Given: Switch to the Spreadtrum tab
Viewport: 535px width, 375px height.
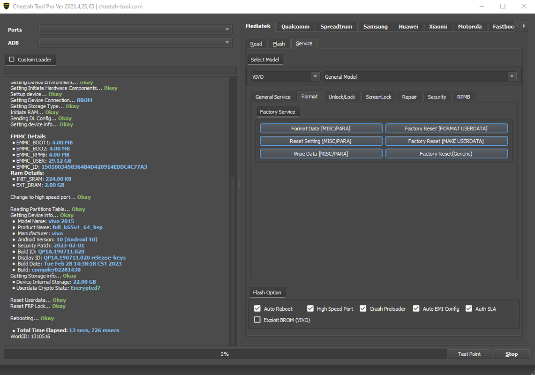Looking at the screenshot, I should coord(336,27).
